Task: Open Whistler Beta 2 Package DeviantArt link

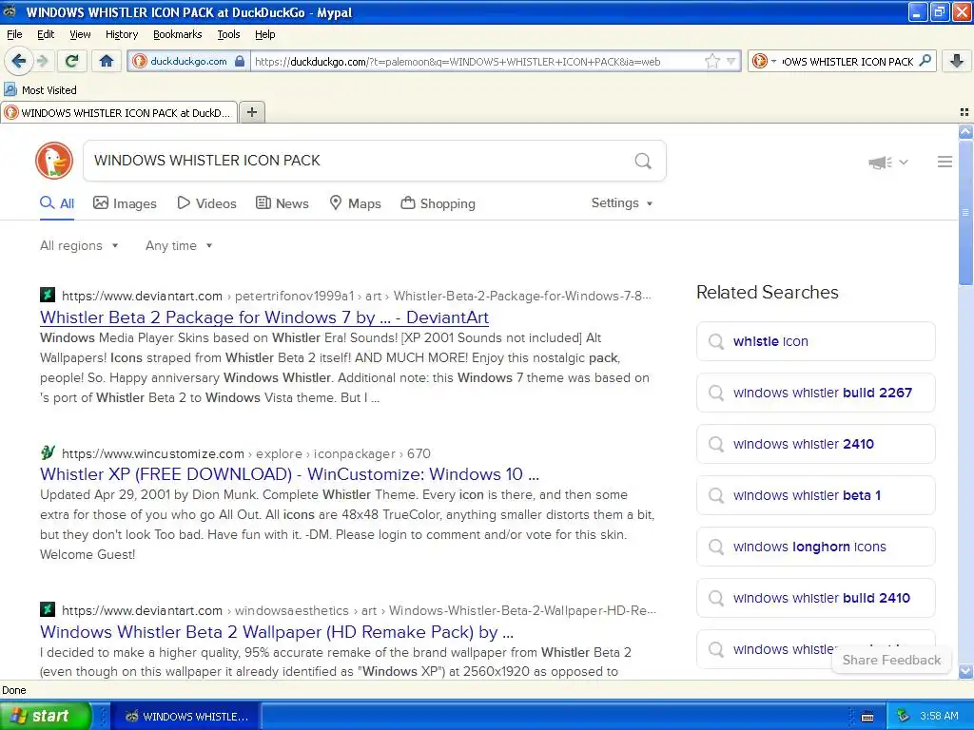Action: click(x=264, y=317)
